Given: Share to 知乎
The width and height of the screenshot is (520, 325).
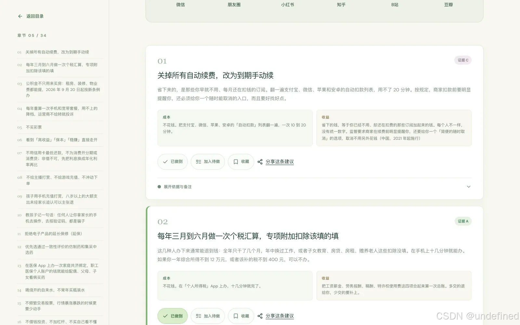Looking at the screenshot, I should [341, 5].
